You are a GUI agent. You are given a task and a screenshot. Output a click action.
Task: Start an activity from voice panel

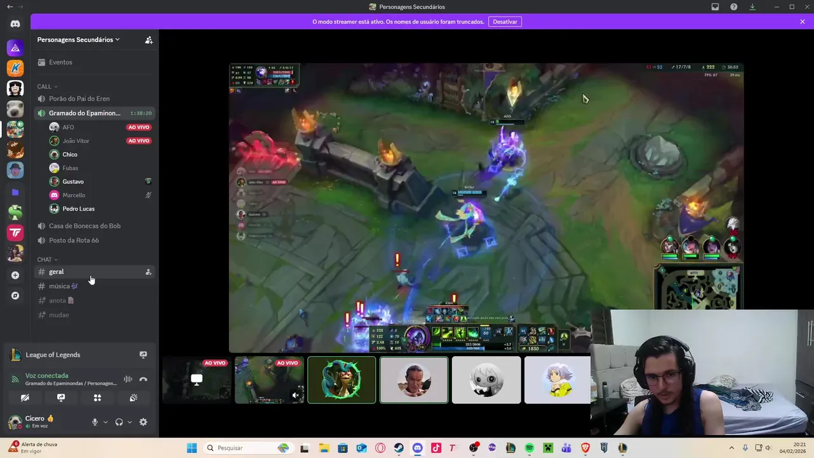(97, 398)
